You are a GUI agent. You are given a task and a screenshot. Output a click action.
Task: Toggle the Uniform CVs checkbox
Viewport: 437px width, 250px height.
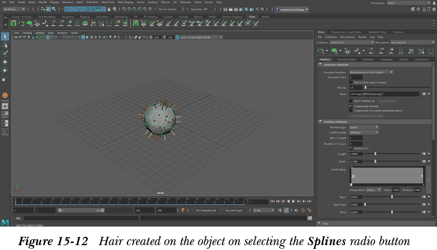[351, 148]
